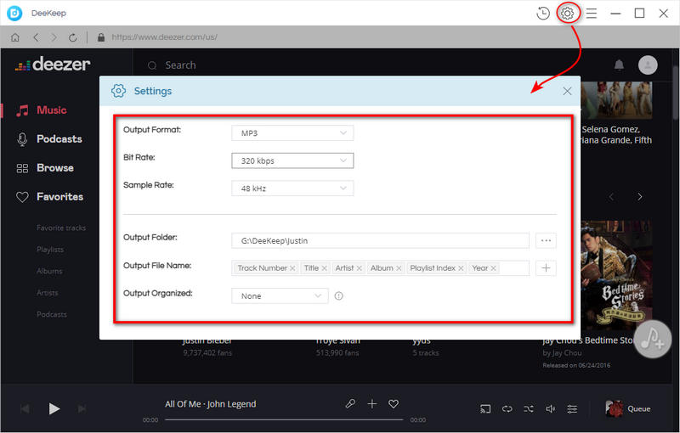This screenshot has width=680, height=433.
Task: Click the floating add-music button
Action: tap(653, 339)
